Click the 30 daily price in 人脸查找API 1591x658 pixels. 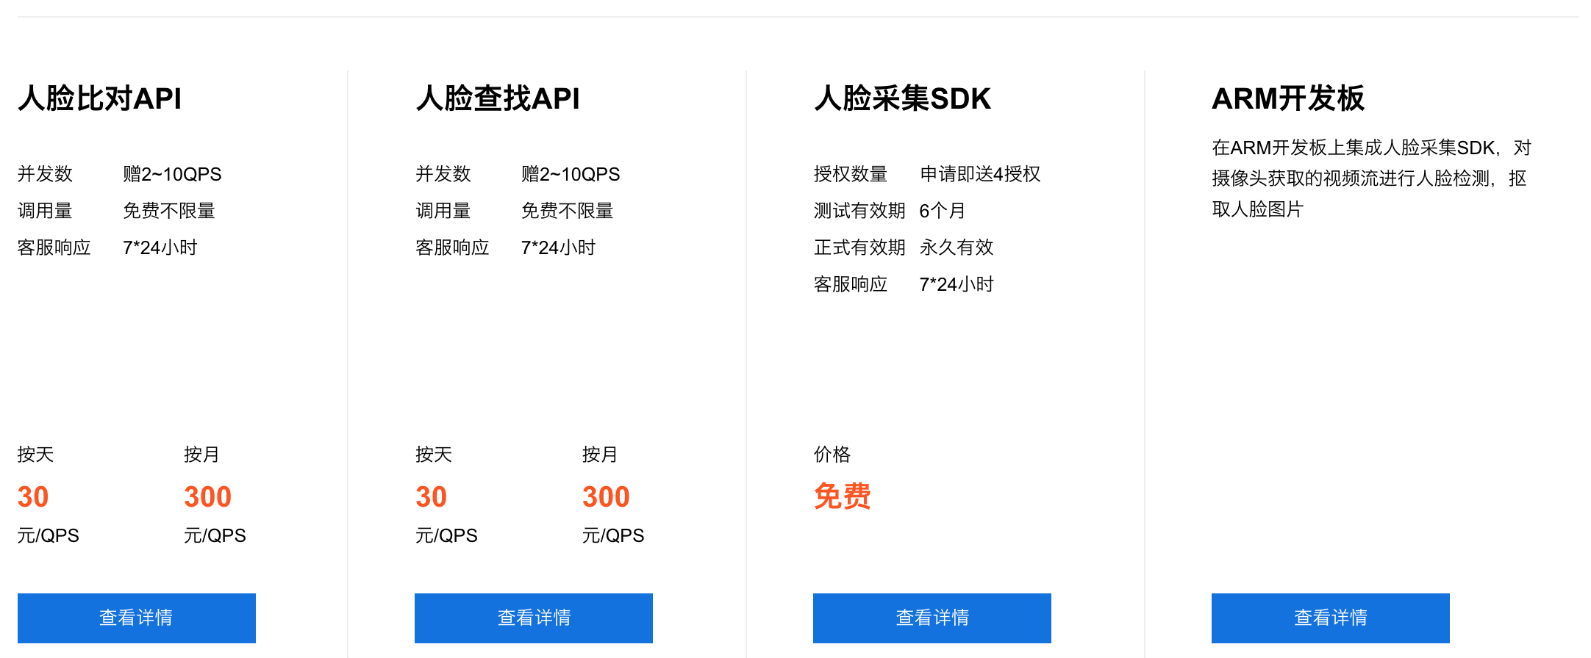coord(432,497)
